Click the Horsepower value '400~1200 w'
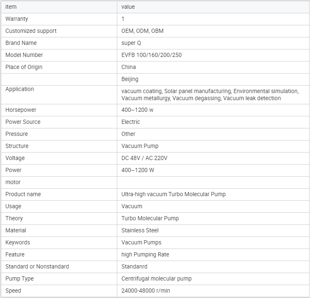 (138, 110)
